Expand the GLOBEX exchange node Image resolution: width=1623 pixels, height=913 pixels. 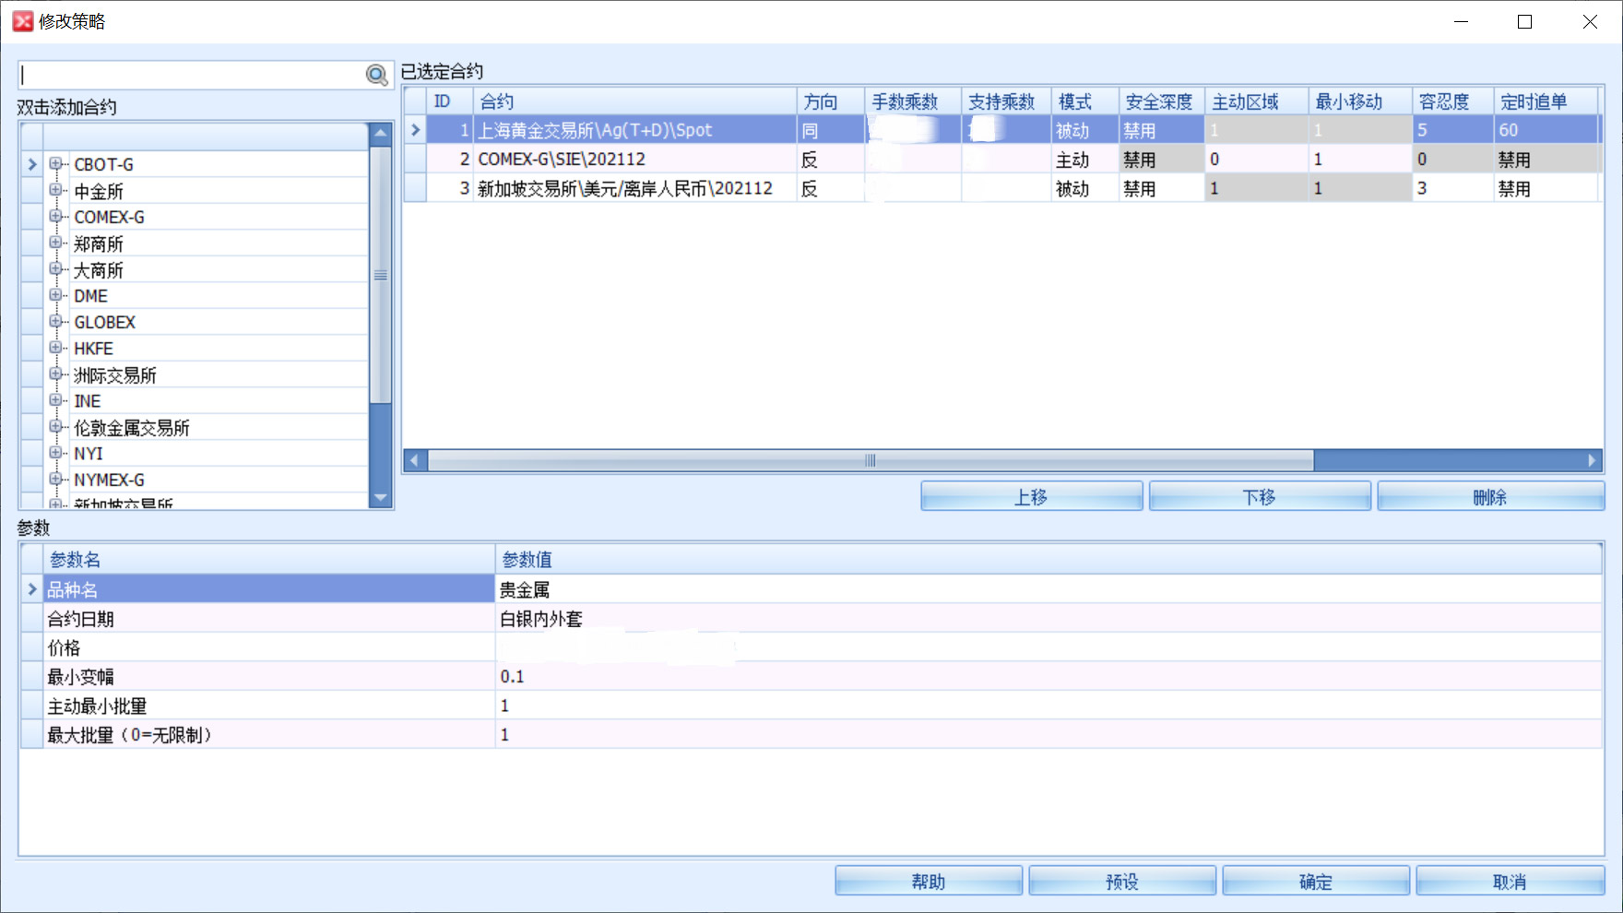57,322
